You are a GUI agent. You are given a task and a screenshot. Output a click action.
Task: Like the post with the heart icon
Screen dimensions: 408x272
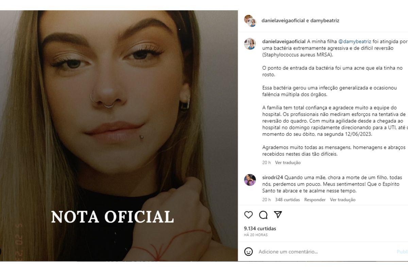click(x=249, y=215)
